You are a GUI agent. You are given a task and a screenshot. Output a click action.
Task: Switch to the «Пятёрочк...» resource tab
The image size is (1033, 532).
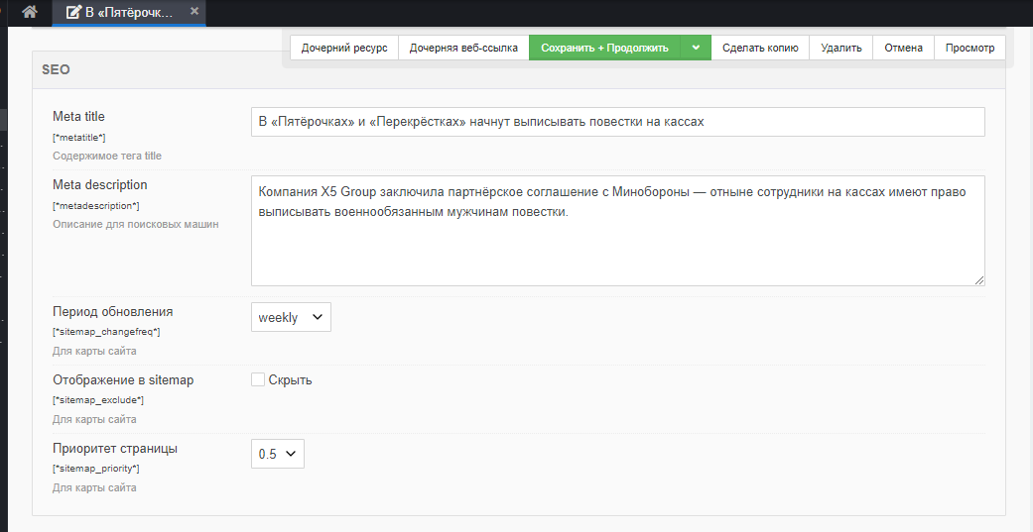[x=127, y=13]
